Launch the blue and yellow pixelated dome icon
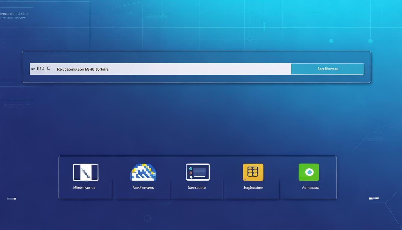Image resolution: width=402 pixels, height=230 pixels. pos(143,172)
